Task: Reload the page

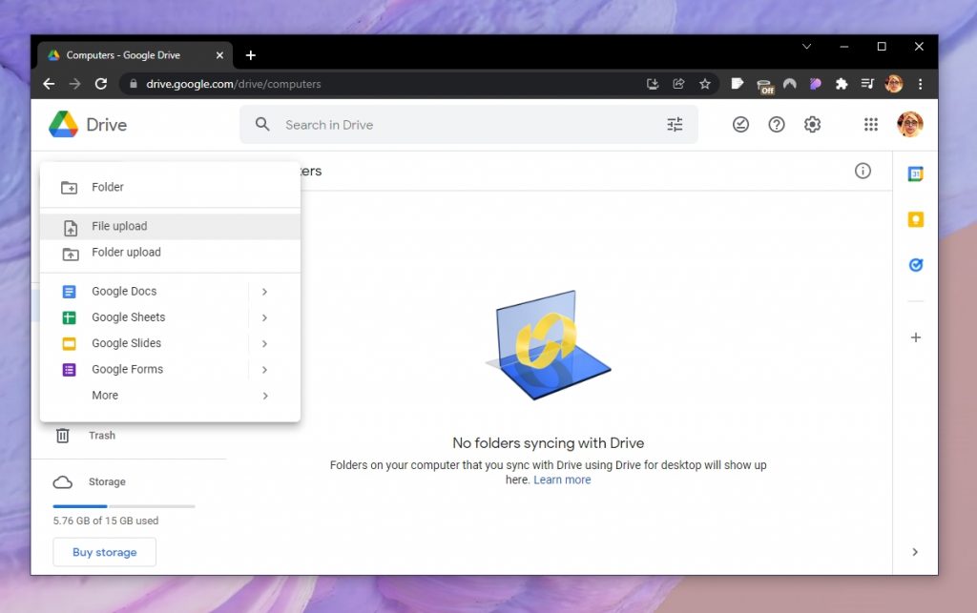Action: point(101,83)
